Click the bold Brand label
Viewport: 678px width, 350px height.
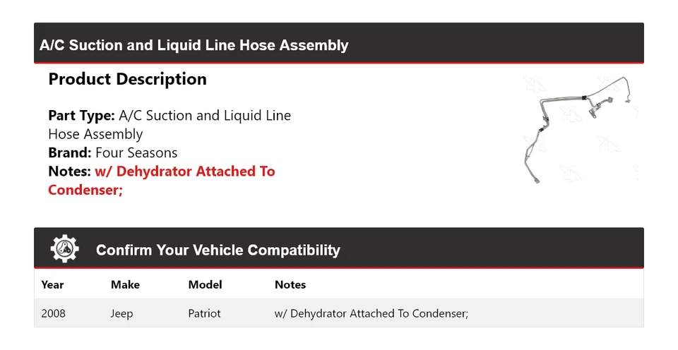tap(69, 152)
